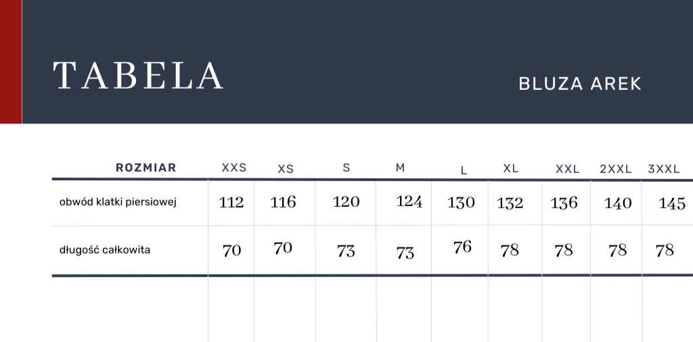Select chest value 124 for size M

tap(409, 201)
